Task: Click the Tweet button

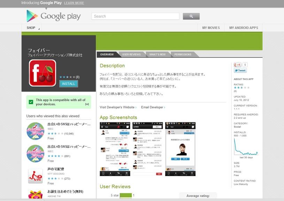Action: click(240, 70)
